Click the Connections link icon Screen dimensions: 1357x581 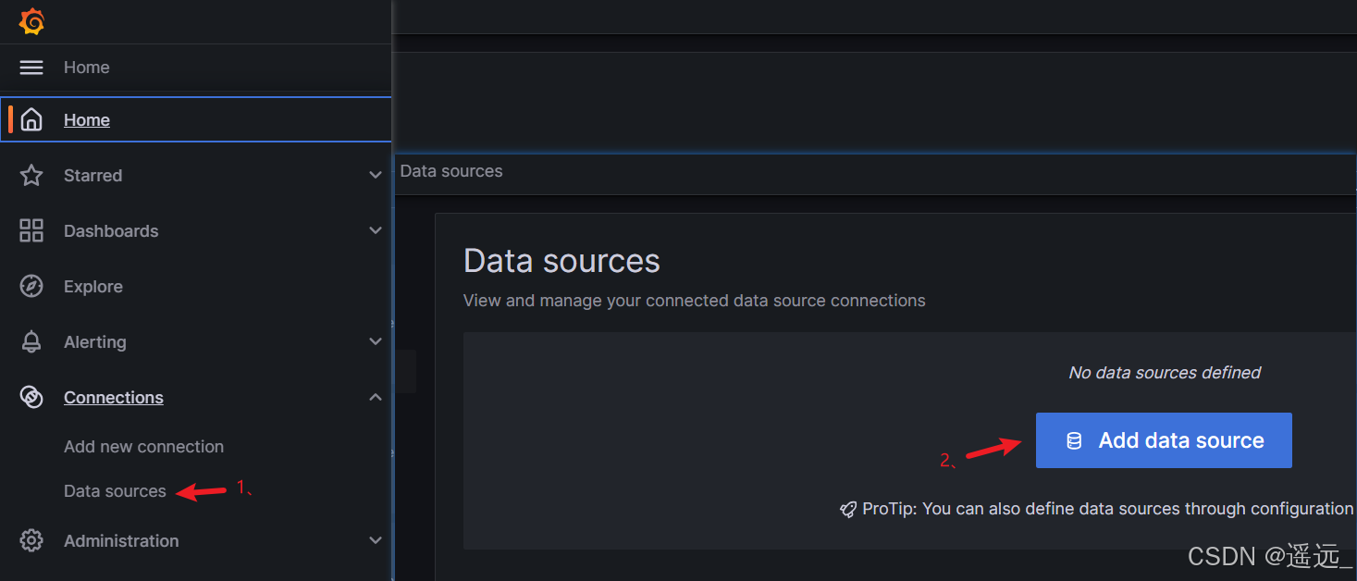tap(31, 397)
